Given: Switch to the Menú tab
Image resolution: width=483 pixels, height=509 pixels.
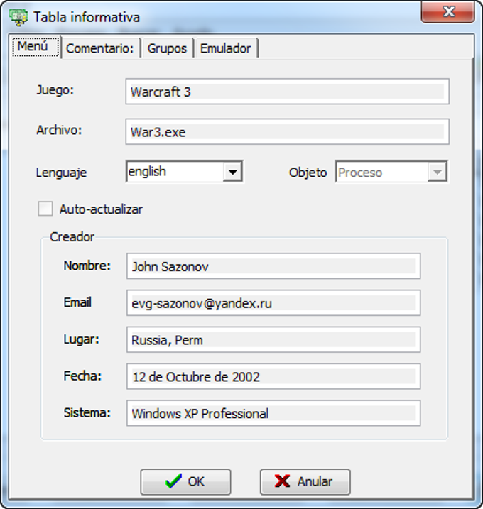Looking at the screenshot, I should pos(36,47).
